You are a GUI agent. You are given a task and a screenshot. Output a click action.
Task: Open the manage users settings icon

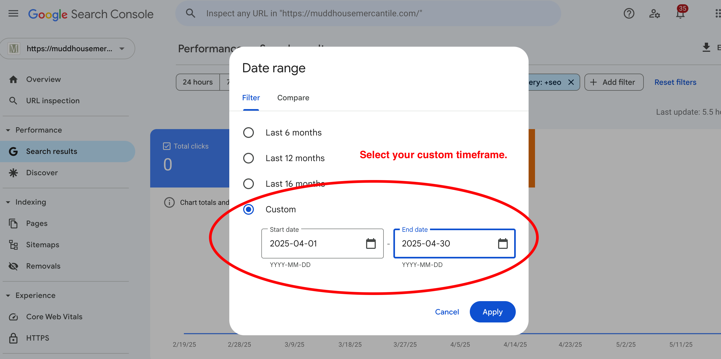click(654, 13)
